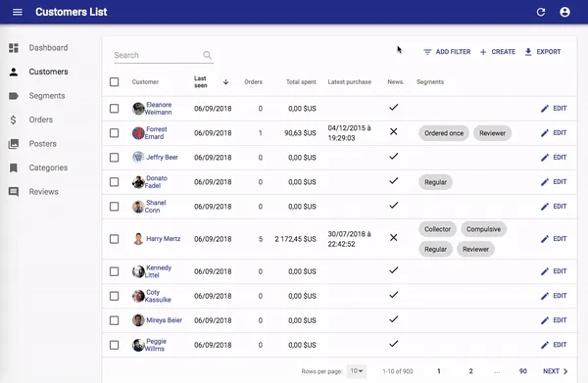The image size is (588, 383).
Task: Open Segments in the sidebar menu
Action: click(47, 96)
